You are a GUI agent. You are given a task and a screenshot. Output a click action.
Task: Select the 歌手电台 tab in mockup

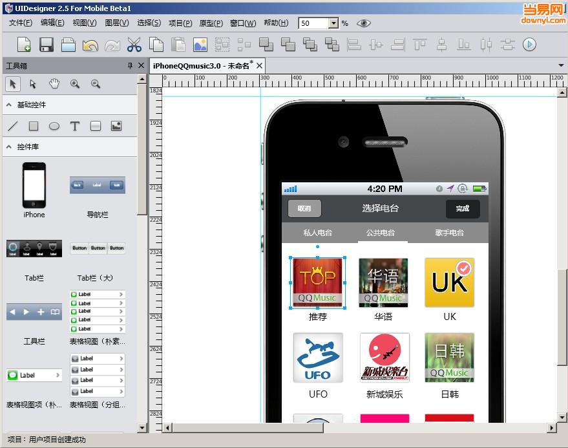[449, 233]
